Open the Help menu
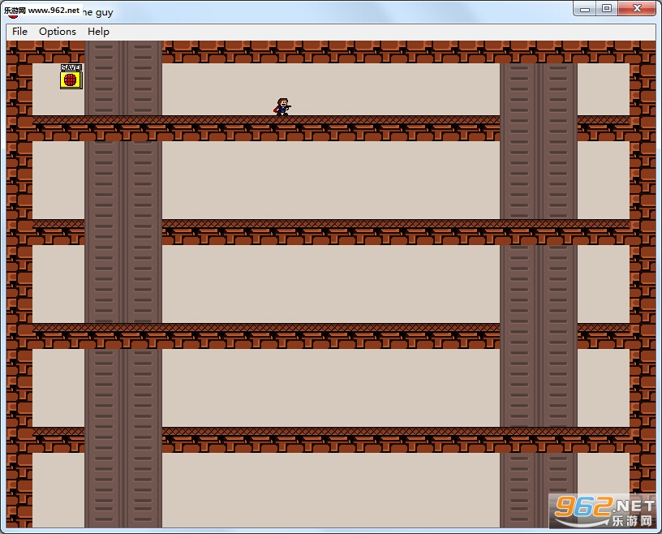 coord(98,32)
